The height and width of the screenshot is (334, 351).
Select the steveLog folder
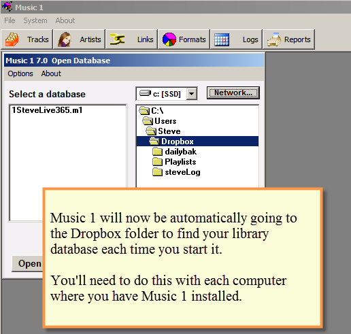[x=176, y=172]
